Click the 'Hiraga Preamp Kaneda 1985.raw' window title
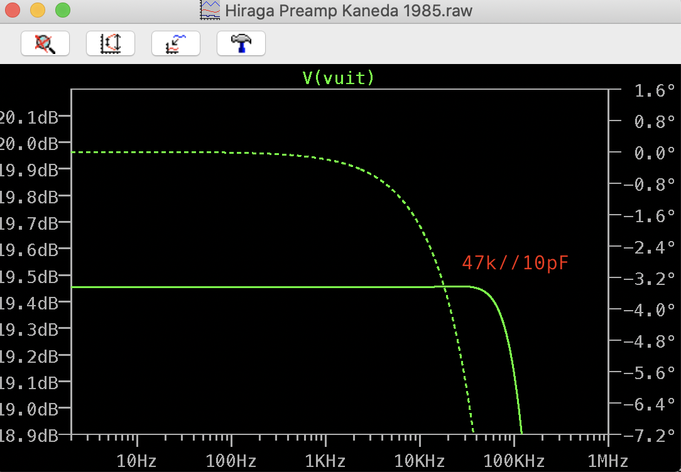Screen dimensions: 681x472 coord(348,11)
